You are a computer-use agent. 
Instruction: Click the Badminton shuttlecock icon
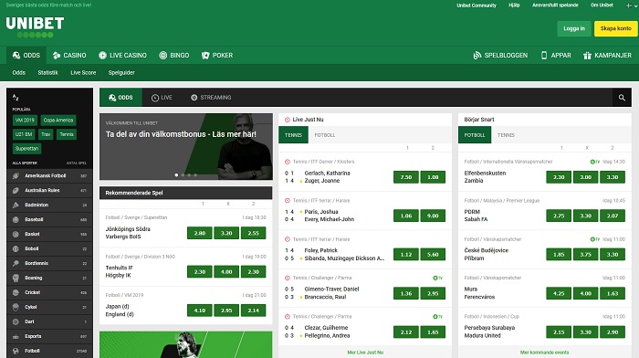(16, 205)
